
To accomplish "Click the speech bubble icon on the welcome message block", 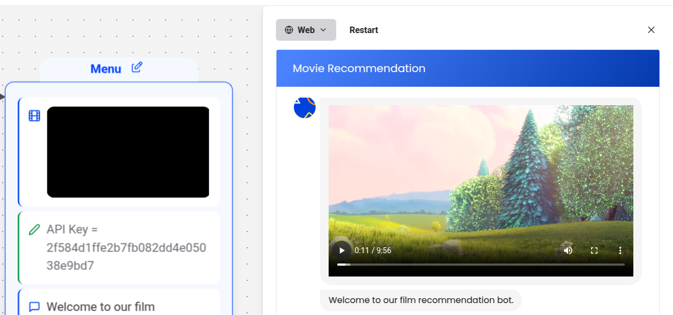I will click(34, 306).
